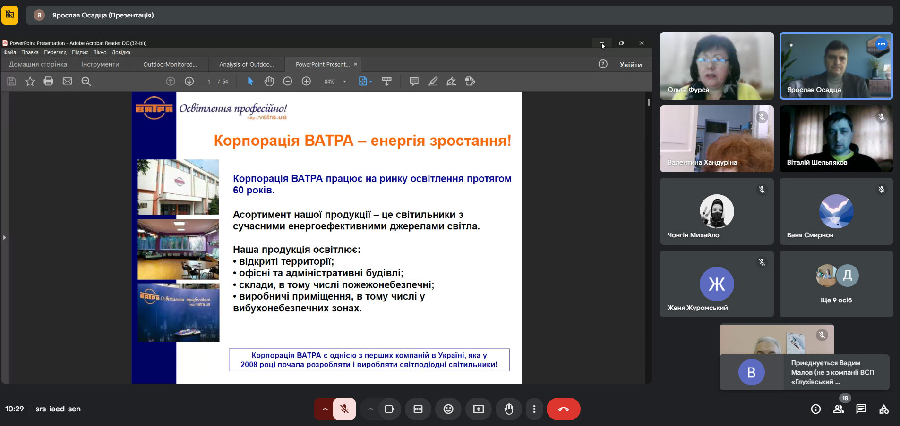
Task: Open the meeting chat panel
Action: click(x=861, y=409)
